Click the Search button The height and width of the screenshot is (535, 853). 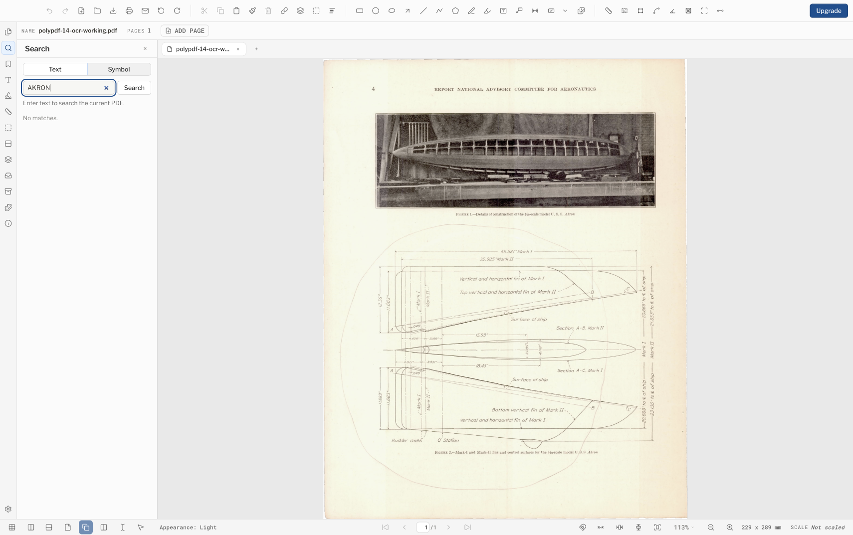click(134, 88)
